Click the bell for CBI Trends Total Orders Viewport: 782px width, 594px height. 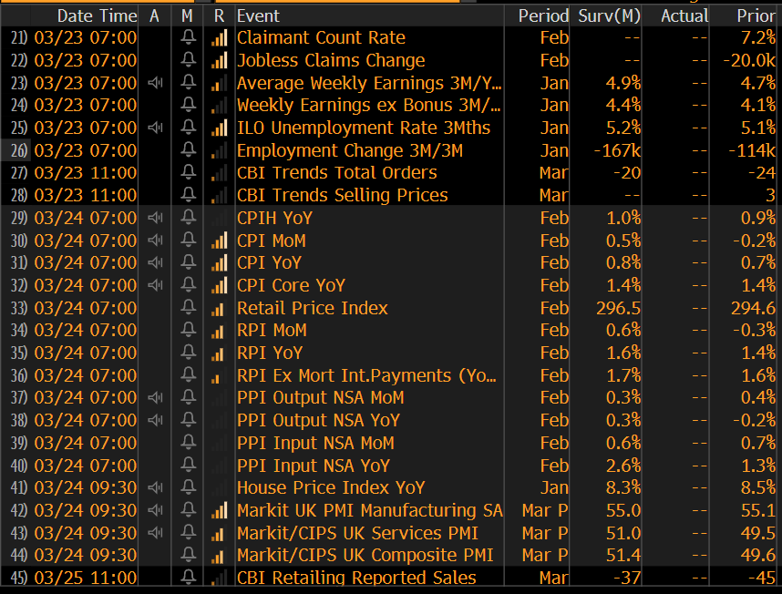tap(188, 172)
